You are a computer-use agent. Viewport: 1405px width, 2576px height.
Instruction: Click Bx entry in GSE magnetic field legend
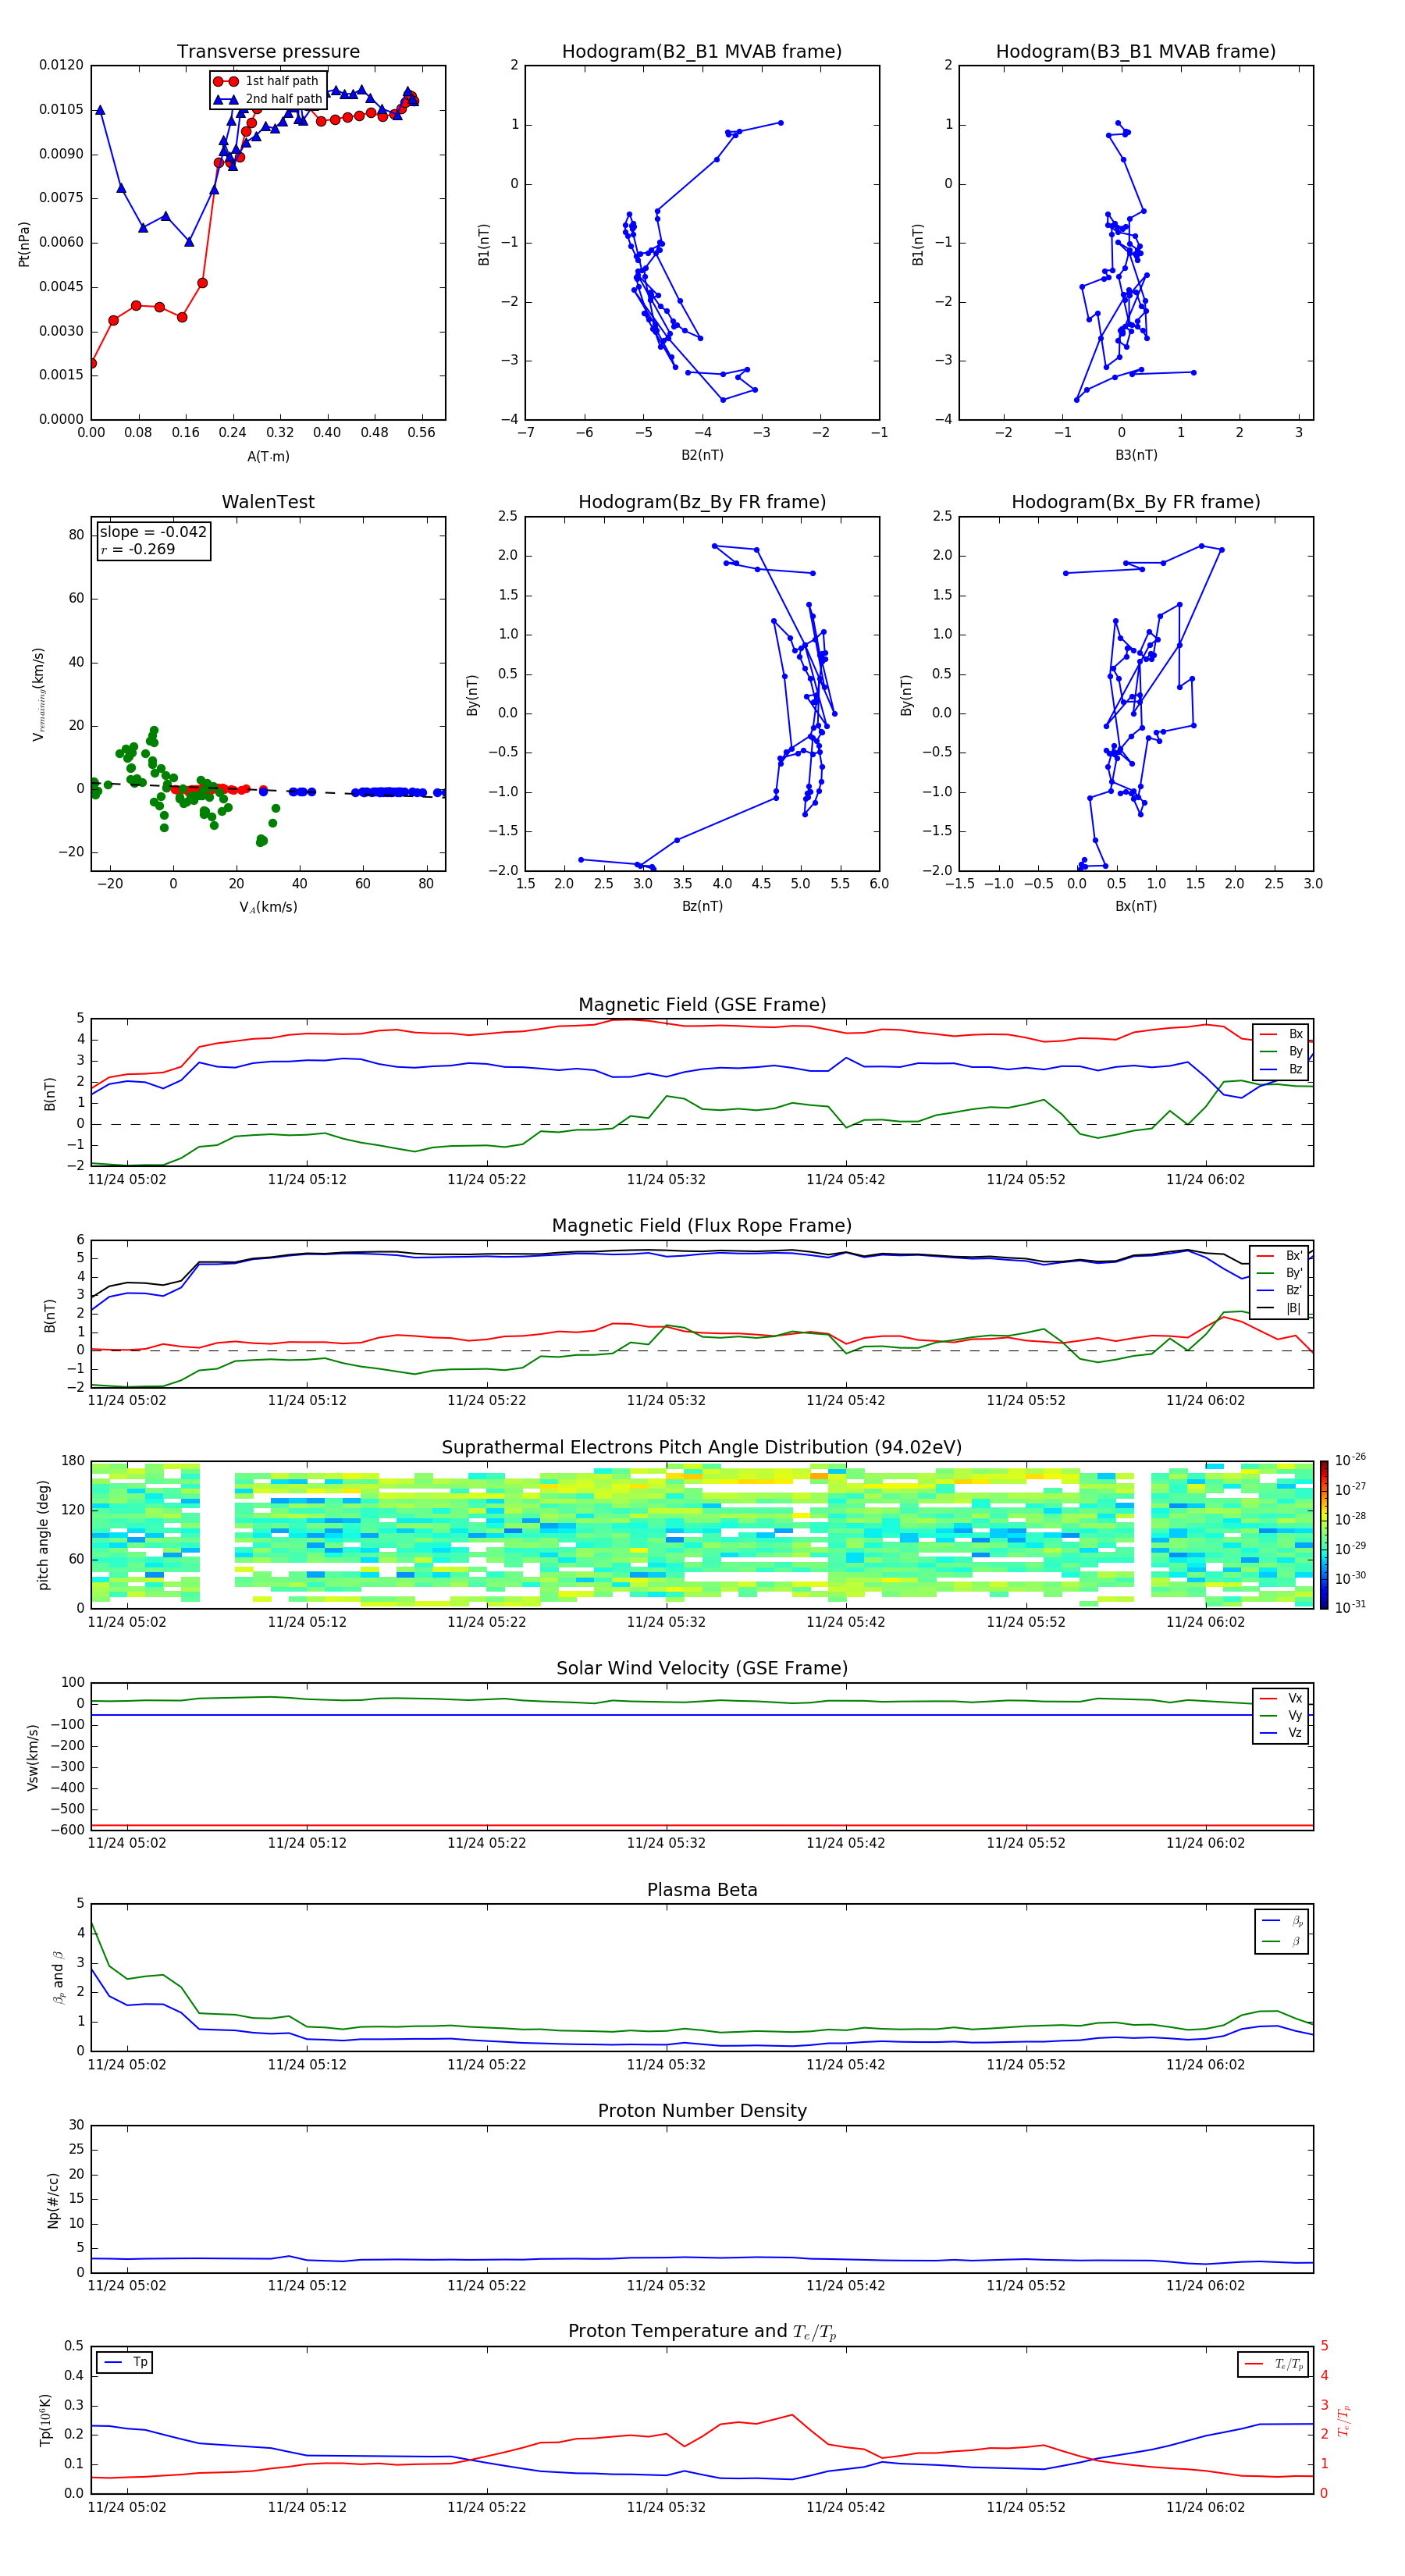tap(1281, 1034)
